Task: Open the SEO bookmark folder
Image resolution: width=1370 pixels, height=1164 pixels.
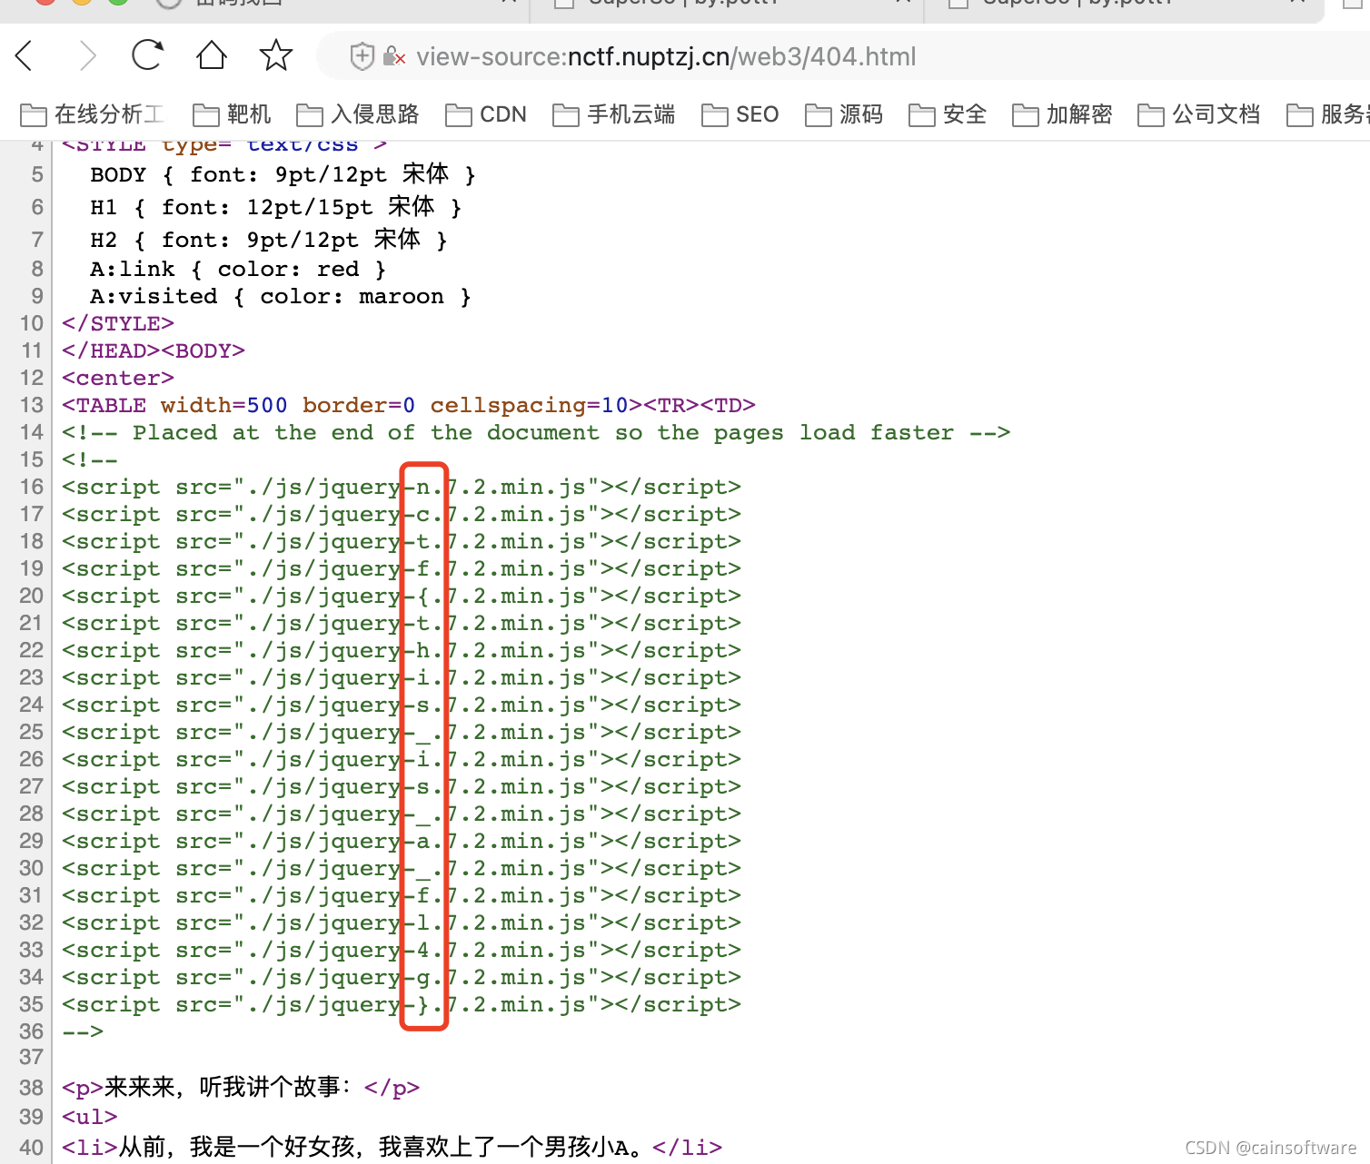Action: (740, 114)
